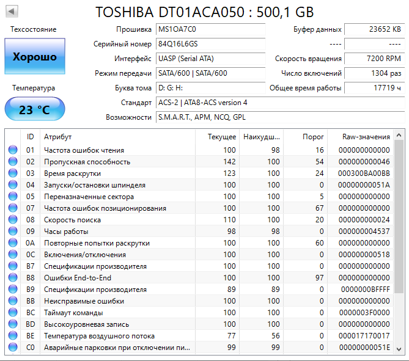Click the Прошивка field showing MS1OA7C0
The image size is (409, 361).
(x=211, y=29)
